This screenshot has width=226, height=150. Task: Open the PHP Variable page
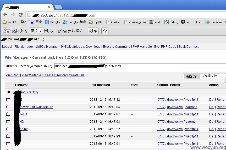(x=142, y=47)
